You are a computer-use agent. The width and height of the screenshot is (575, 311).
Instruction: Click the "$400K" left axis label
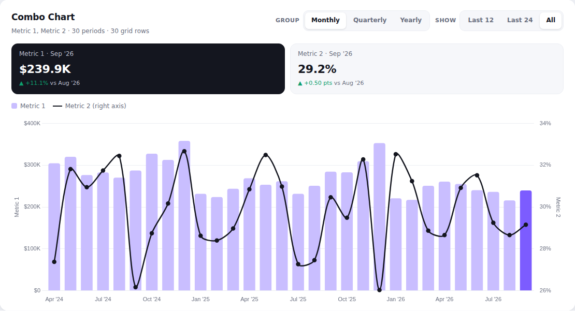[32, 124]
